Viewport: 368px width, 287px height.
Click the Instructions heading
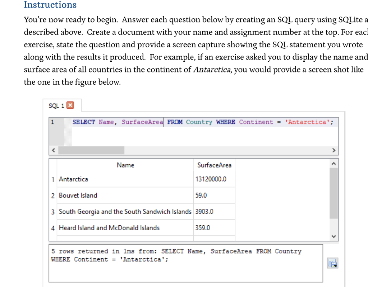50,5
